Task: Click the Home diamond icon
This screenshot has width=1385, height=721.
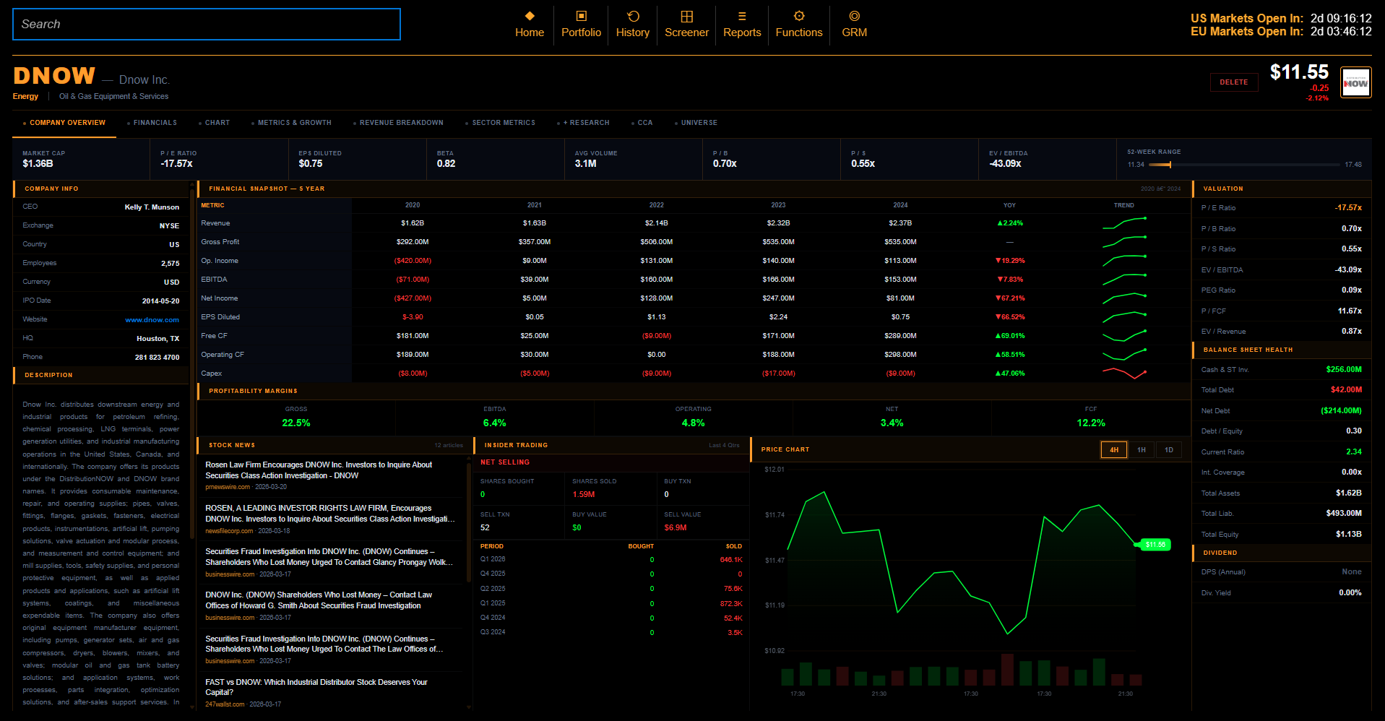Action: 530,16
